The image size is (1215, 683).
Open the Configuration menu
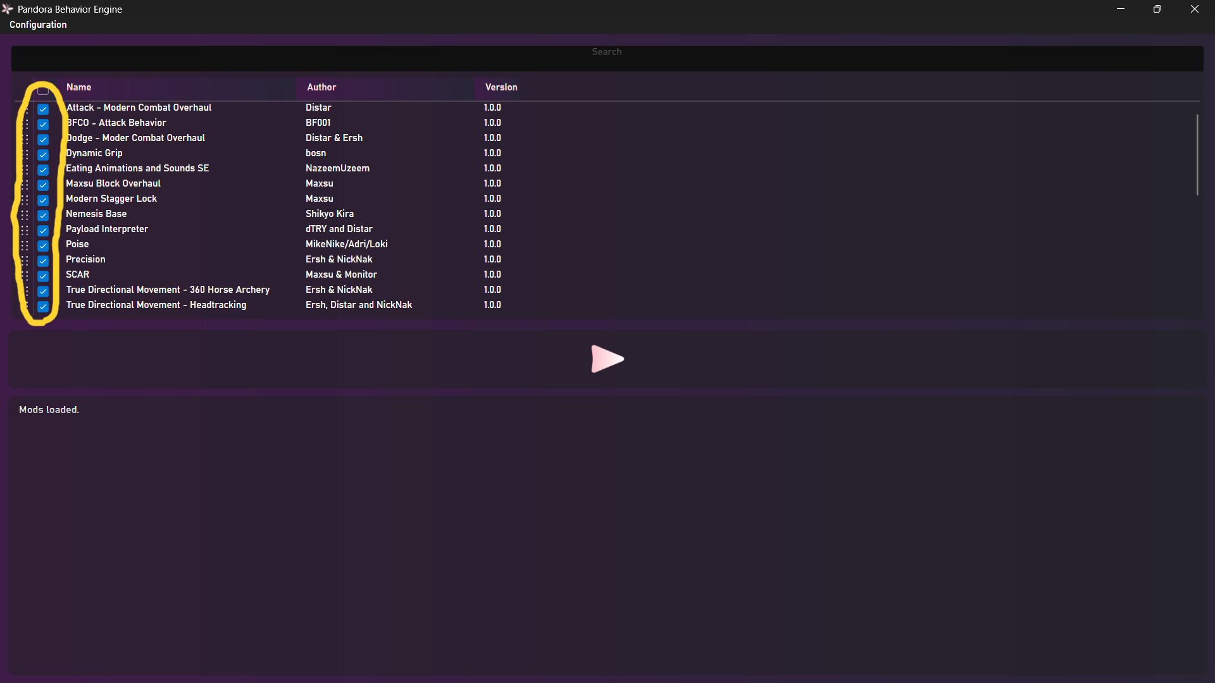pyautogui.click(x=38, y=25)
